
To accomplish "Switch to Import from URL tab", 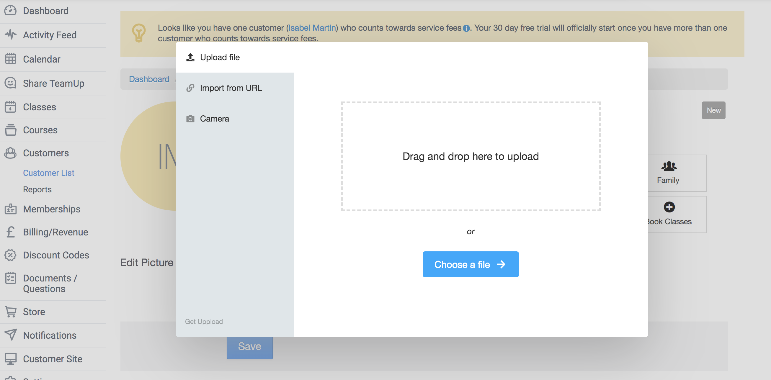I will (x=231, y=88).
